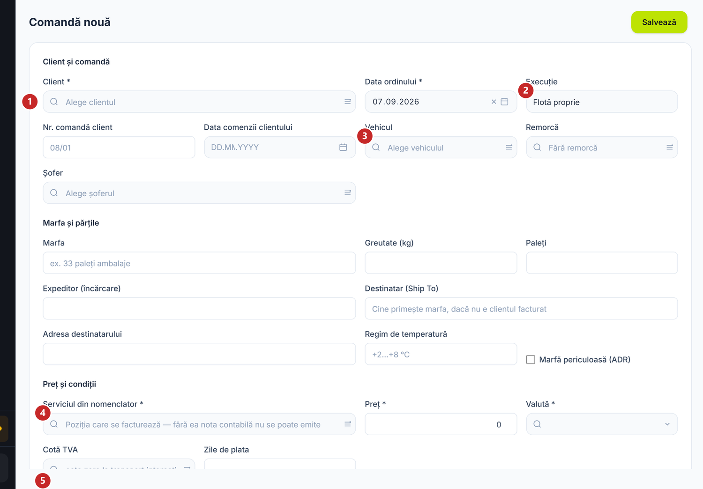Screen dimensions: 703x489
Task: Click the list icon in the Vehicul field
Action: point(509,147)
